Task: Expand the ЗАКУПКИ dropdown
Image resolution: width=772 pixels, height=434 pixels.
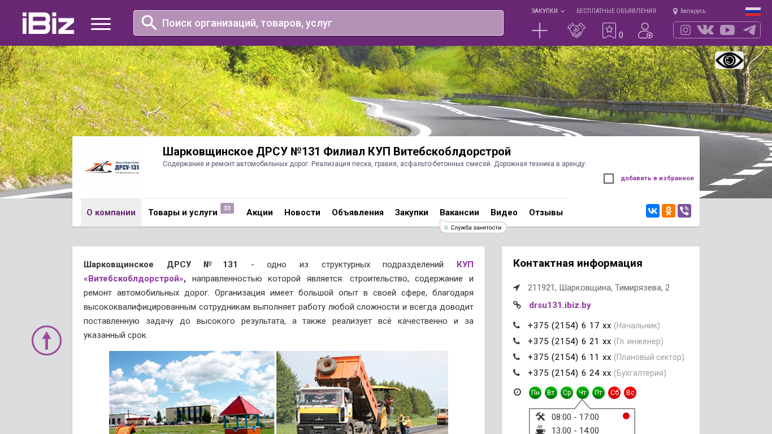Action: coord(548,11)
